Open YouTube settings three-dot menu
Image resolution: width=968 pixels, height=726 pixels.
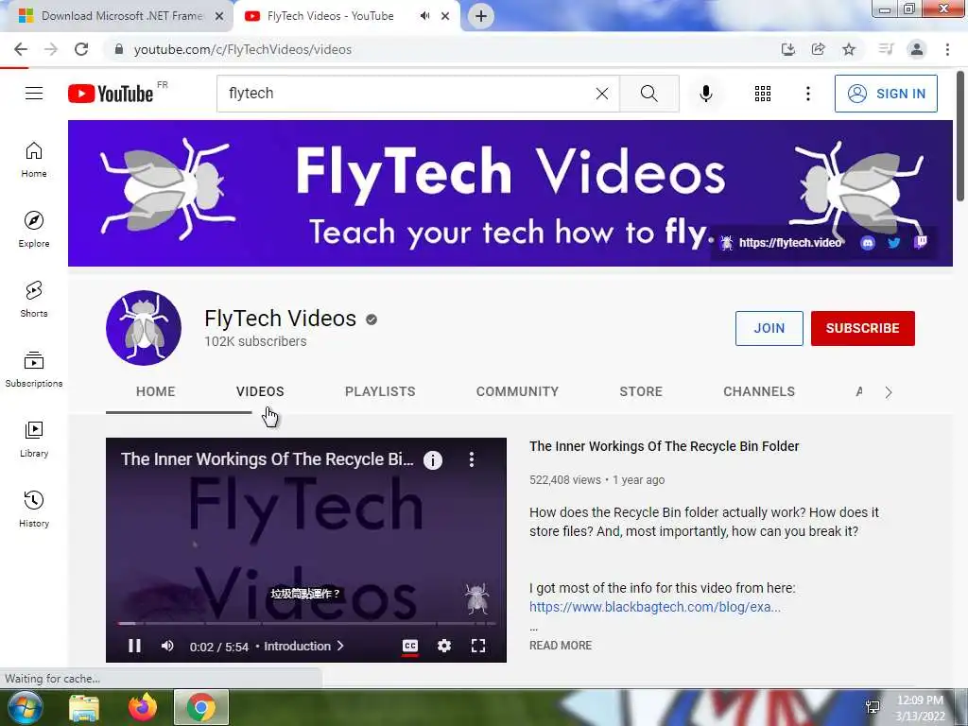coord(807,94)
